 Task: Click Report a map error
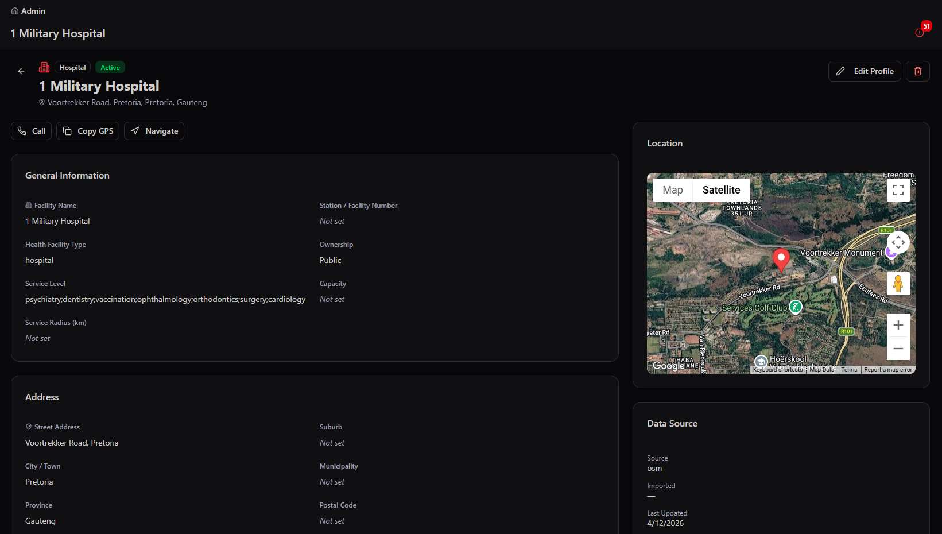pos(887,370)
